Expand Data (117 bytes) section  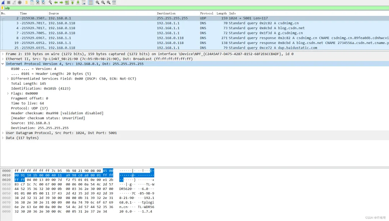pyautogui.click(x=3, y=138)
